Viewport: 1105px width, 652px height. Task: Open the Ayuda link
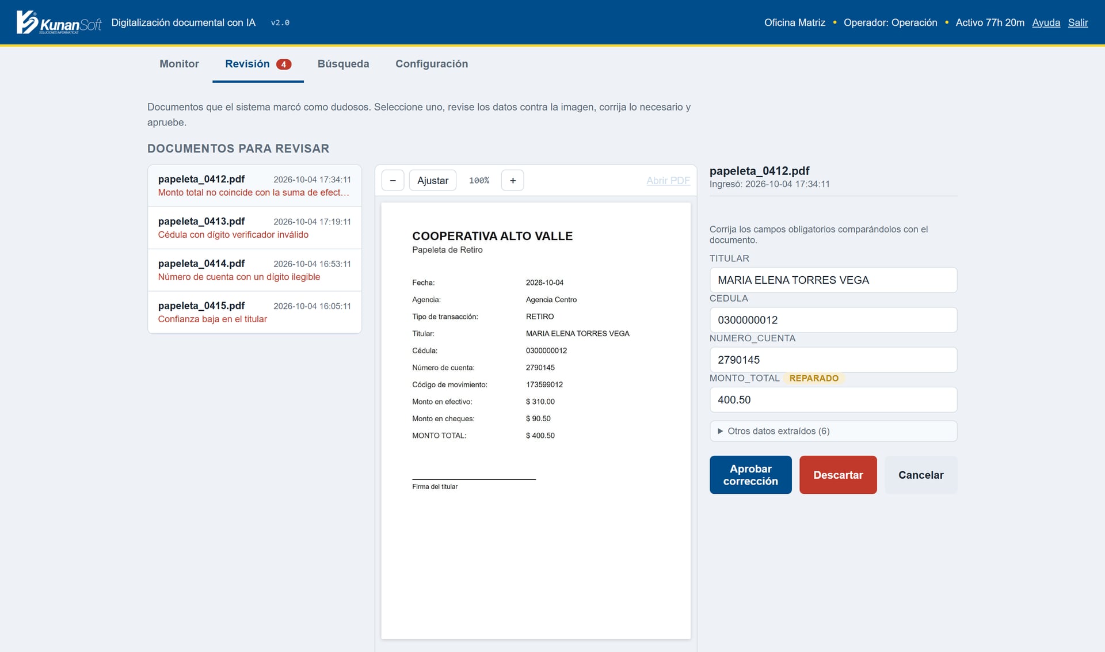point(1046,22)
